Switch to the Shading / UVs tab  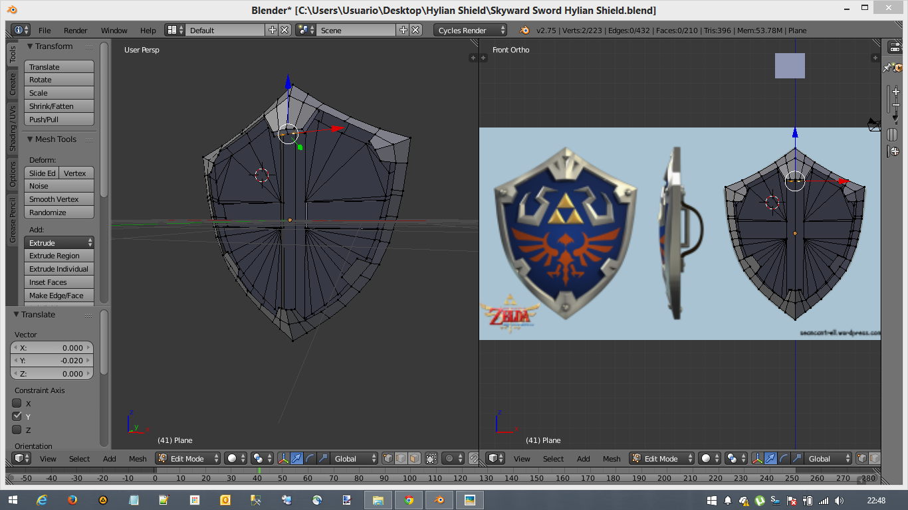click(x=12, y=129)
